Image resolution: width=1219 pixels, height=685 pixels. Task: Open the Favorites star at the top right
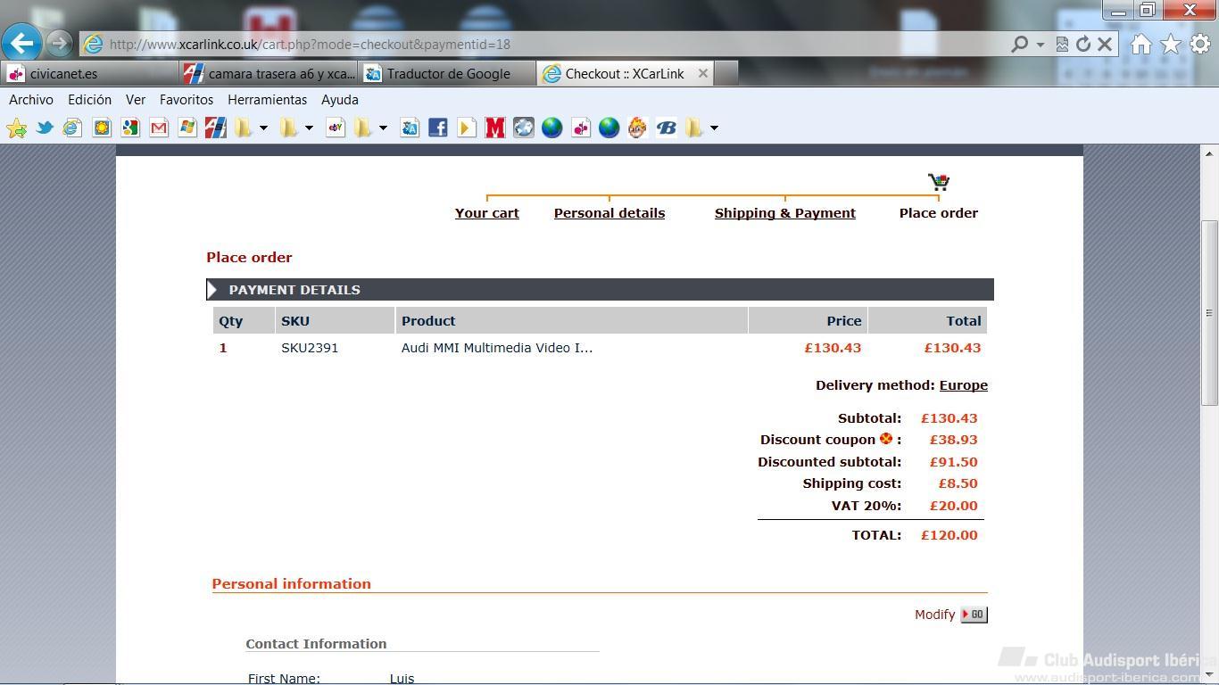tap(1171, 44)
